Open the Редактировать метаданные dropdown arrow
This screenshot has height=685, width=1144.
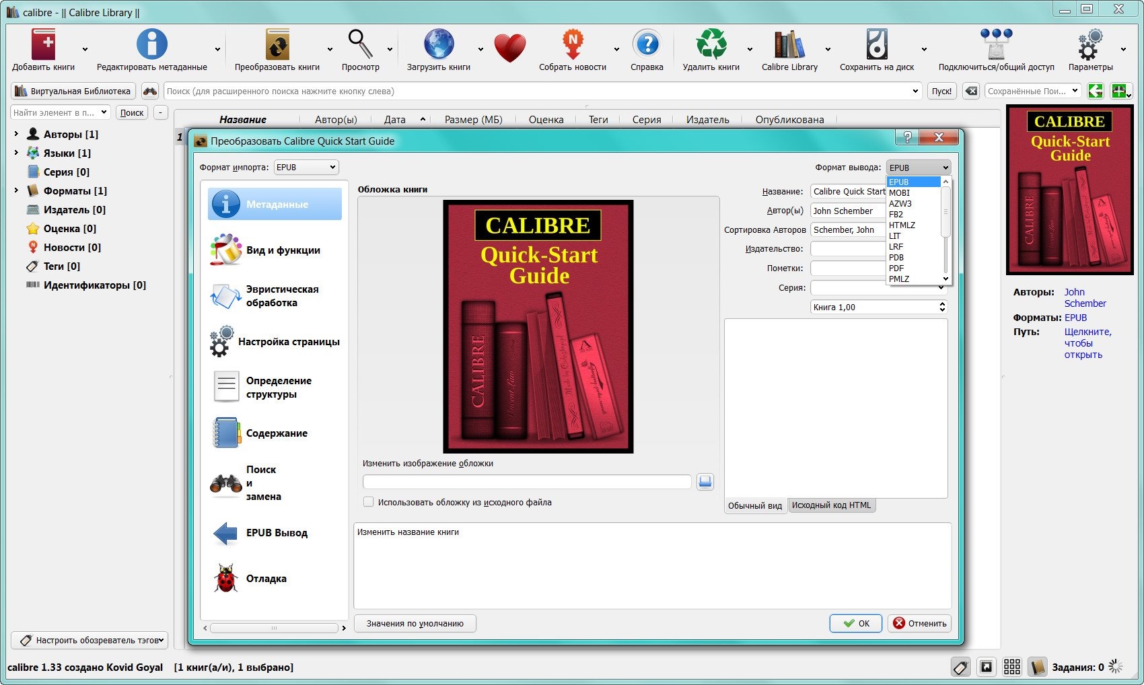[x=217, y=49]
